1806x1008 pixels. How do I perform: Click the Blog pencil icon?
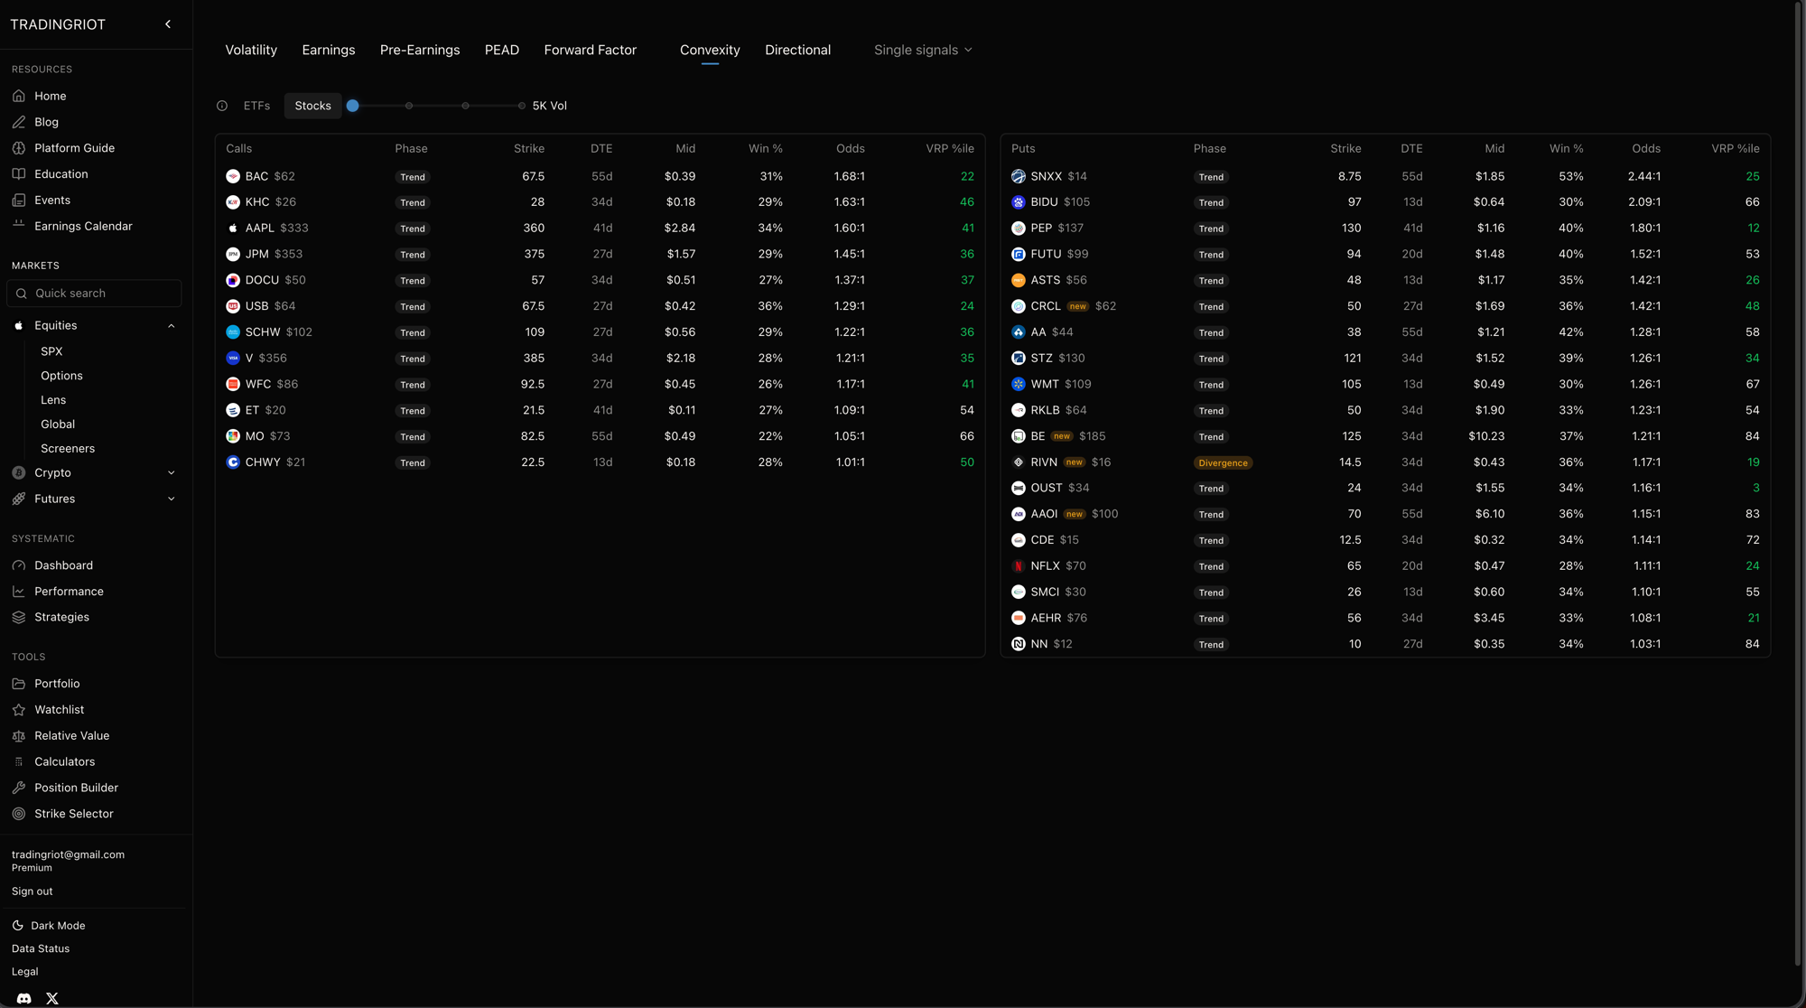pyautogui.click(x=19, y=122)
